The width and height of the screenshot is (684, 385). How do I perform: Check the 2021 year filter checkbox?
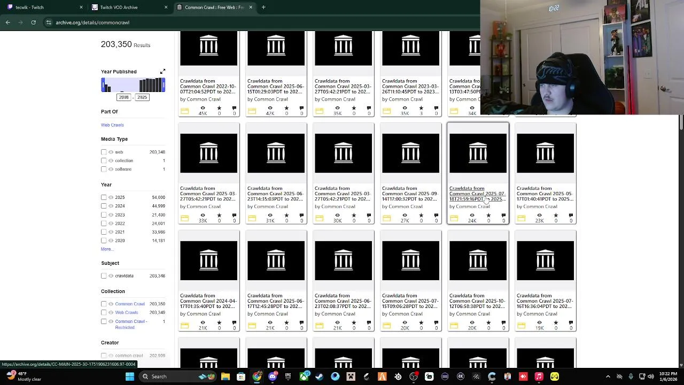[x=104, y=232]
